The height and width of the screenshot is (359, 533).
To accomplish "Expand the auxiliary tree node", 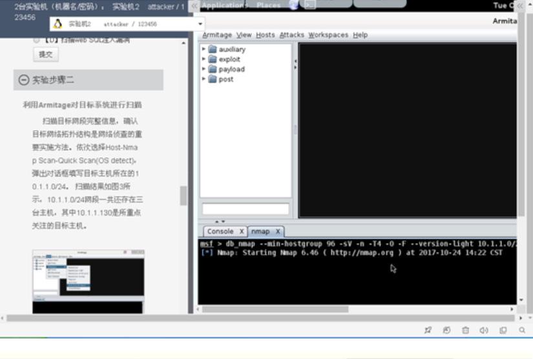I will pos(204,49).
